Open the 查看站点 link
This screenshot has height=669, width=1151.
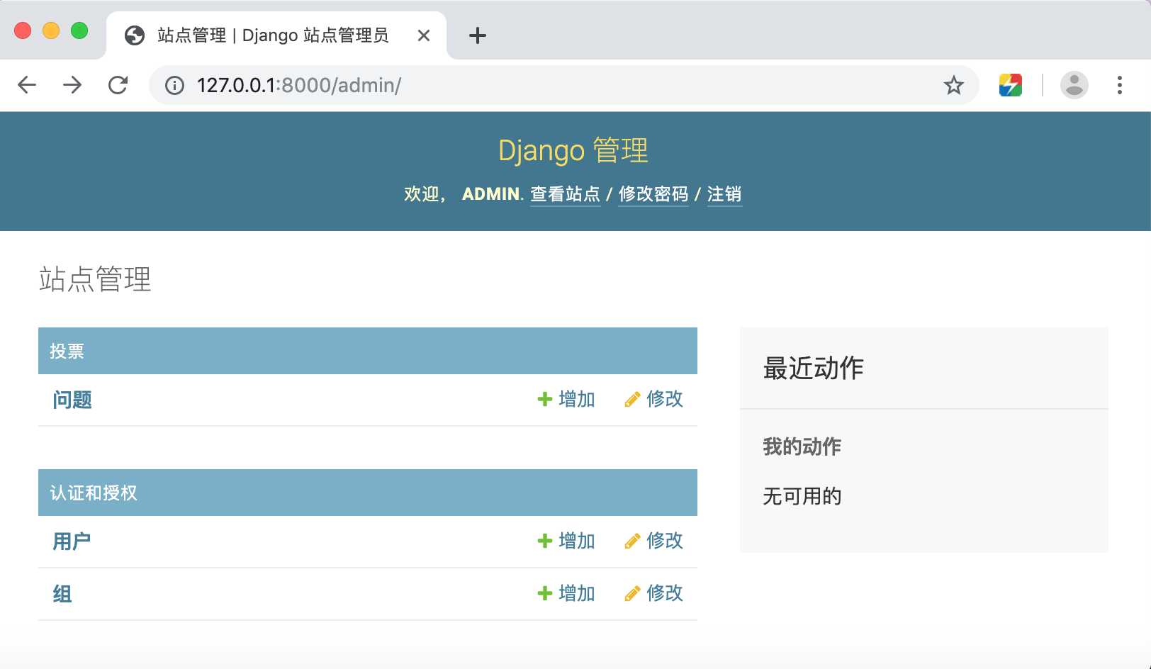[x=565, y=194]
